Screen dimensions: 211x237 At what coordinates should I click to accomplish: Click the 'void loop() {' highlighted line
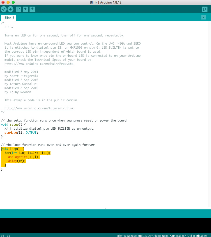pos(12,149)
